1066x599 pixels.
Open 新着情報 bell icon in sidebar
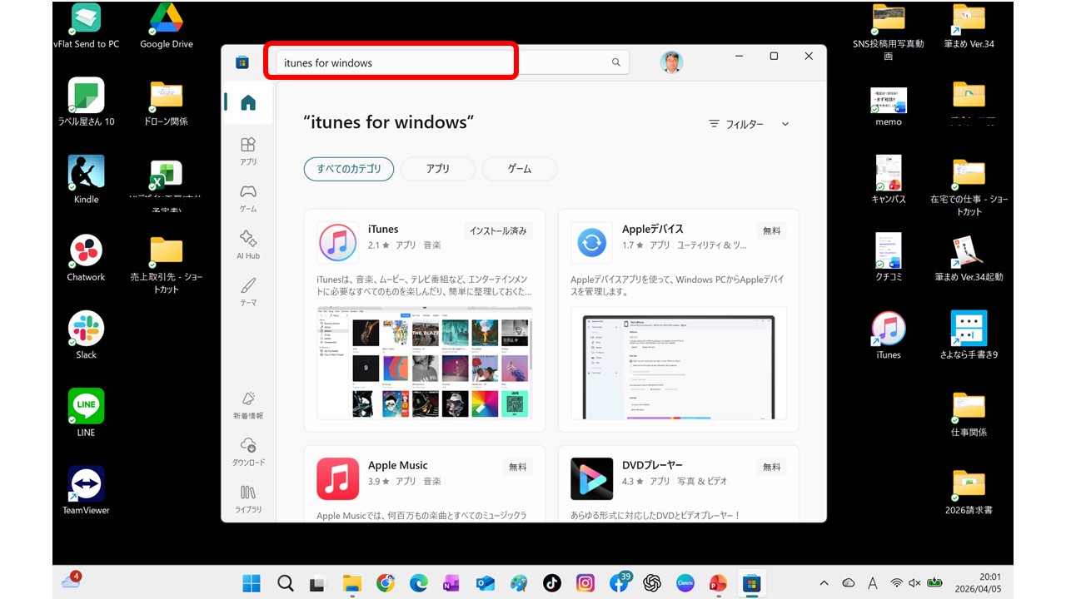[247, 405]
